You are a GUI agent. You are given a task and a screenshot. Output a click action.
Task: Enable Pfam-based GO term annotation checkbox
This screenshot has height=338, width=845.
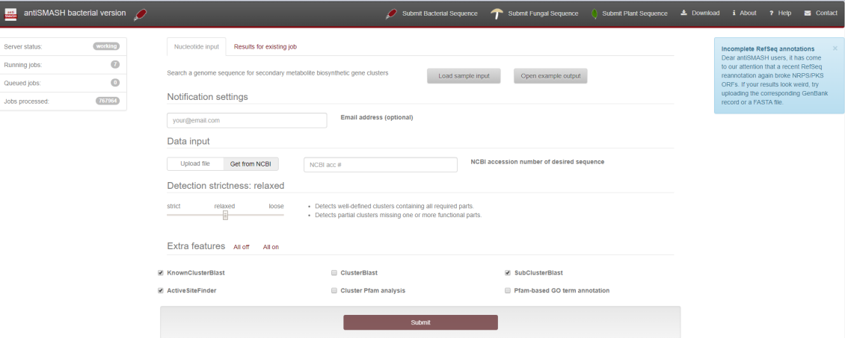pyautogui.click(x=508, y=290)
